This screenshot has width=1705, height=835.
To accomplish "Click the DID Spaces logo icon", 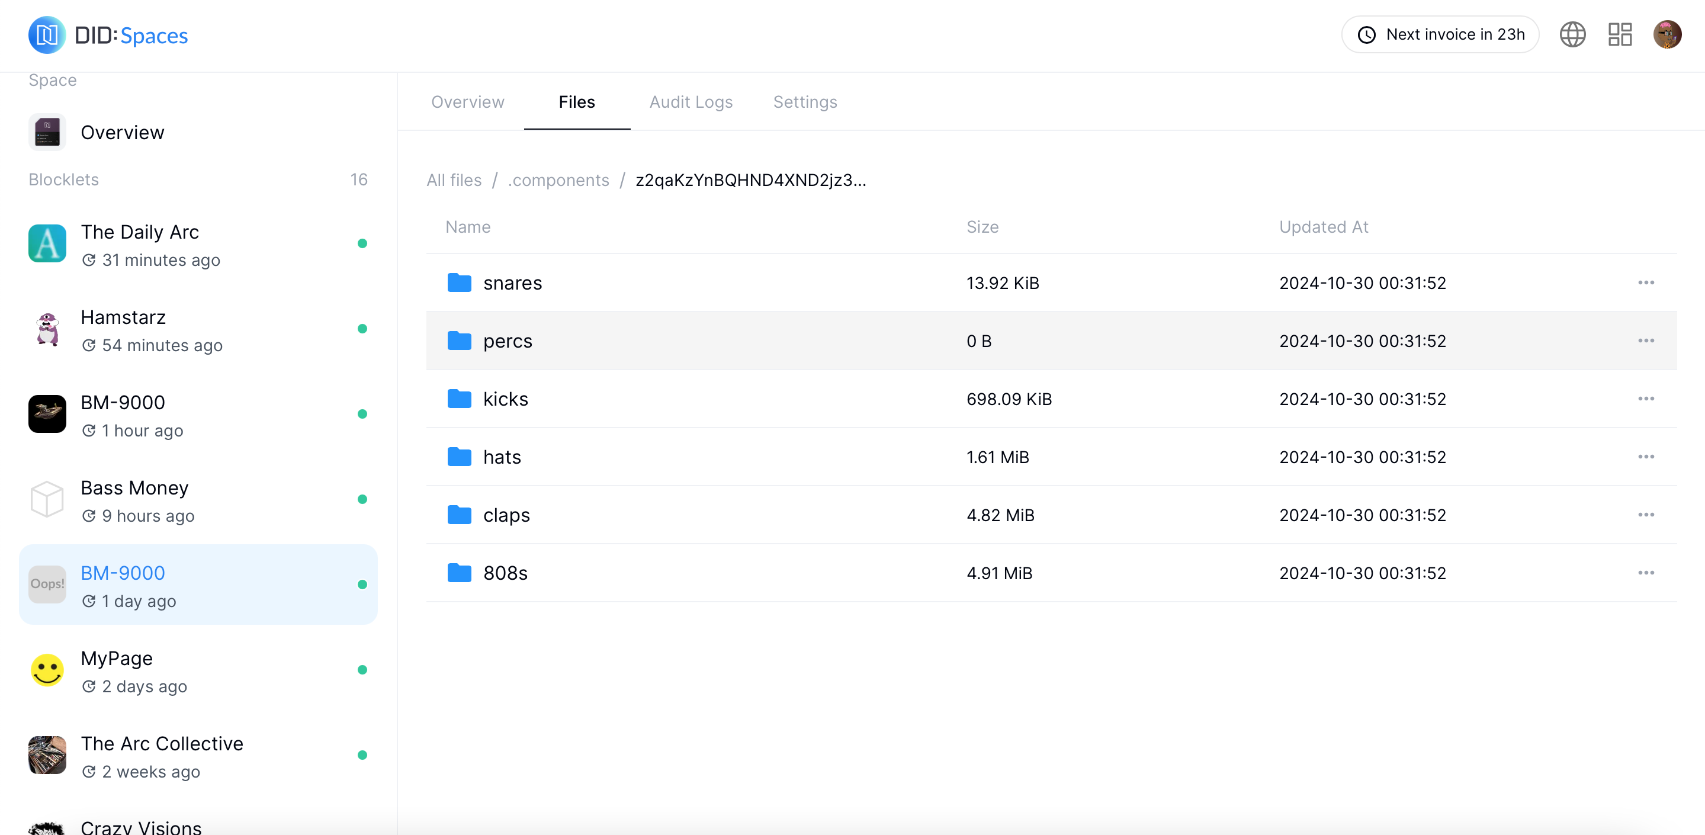I will [47, 35].
